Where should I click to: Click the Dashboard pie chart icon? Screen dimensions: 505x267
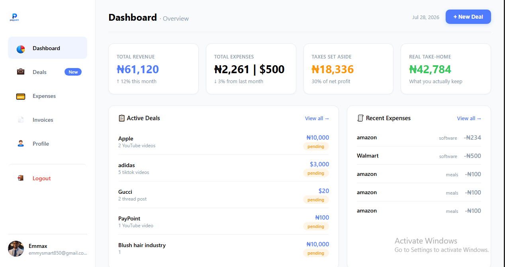tap(21, 49)
